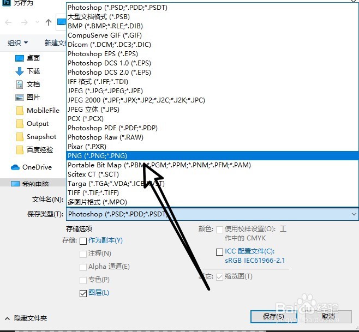Click the up one level arrow
Screen dimensions: 359x332
(49, 22)
